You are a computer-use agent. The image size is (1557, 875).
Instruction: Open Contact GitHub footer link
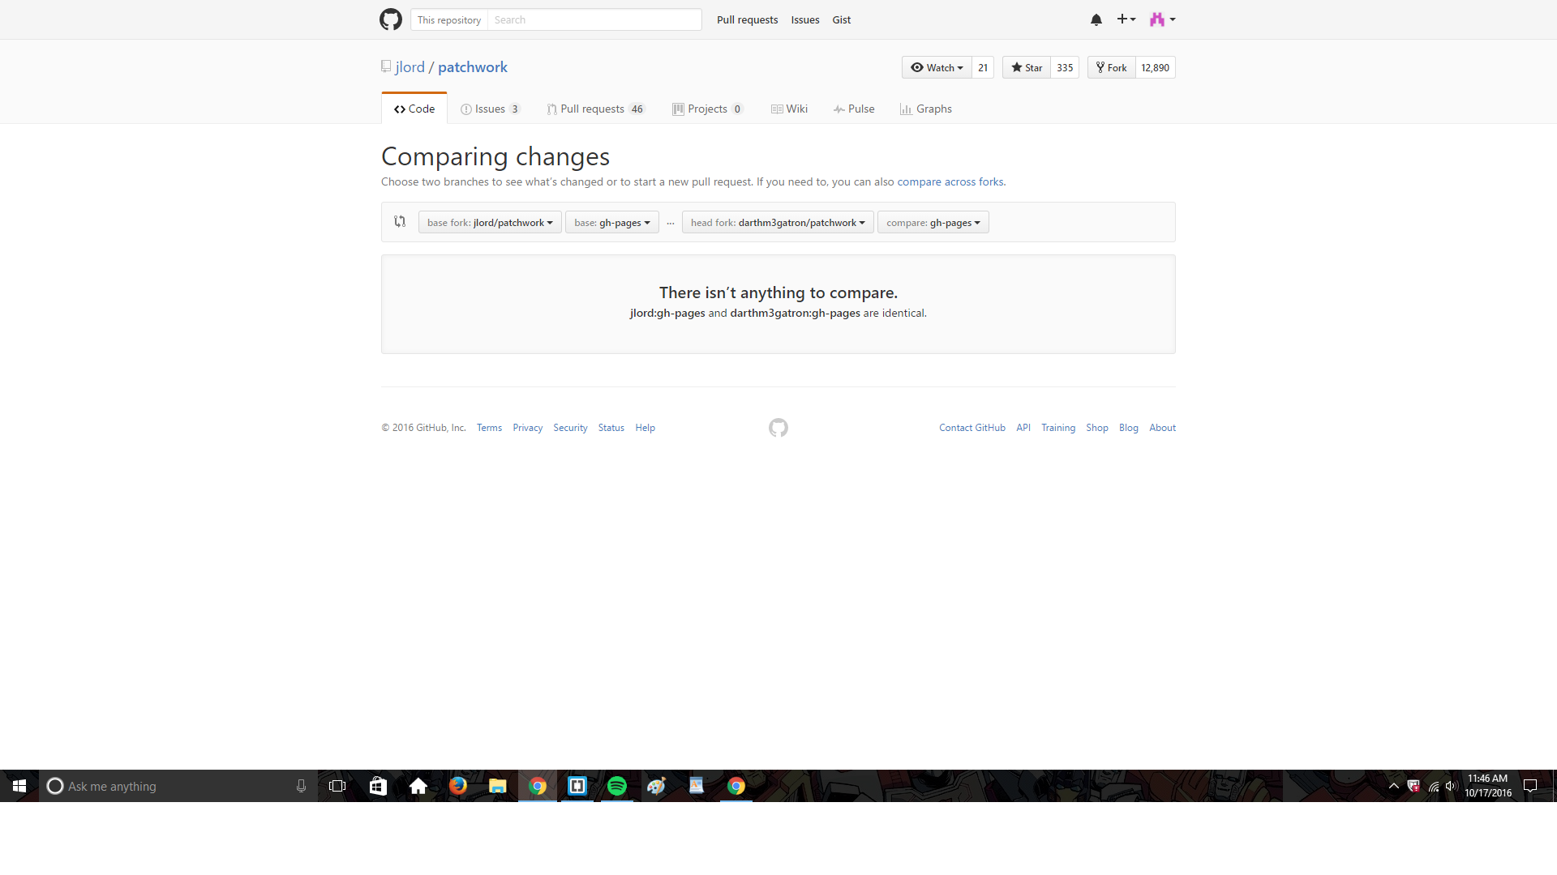972,428
